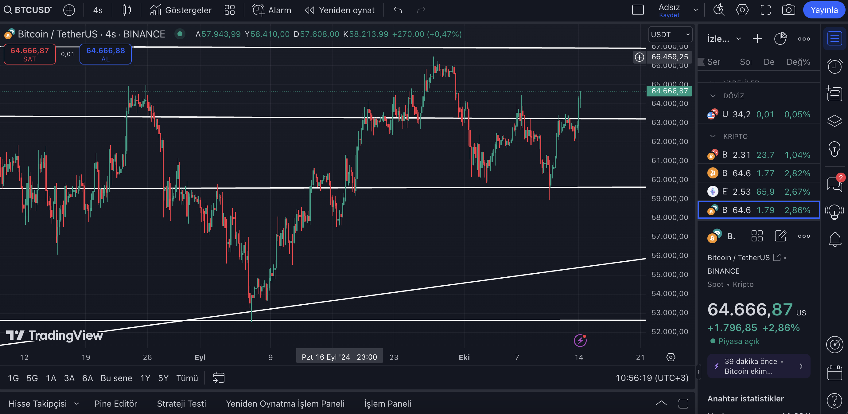Open the 4s timeframe selector

[98, 10]
